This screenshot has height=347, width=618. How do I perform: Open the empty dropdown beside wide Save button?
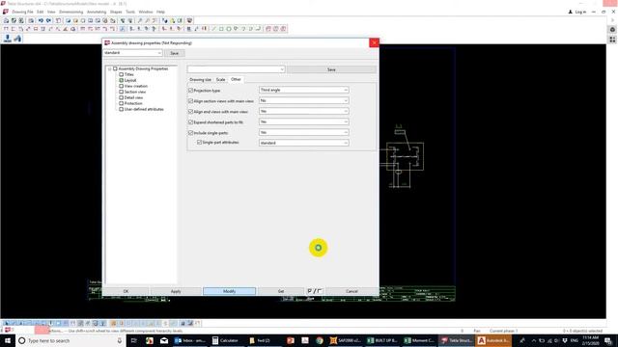pyautogui.click(x=236, y=69)
